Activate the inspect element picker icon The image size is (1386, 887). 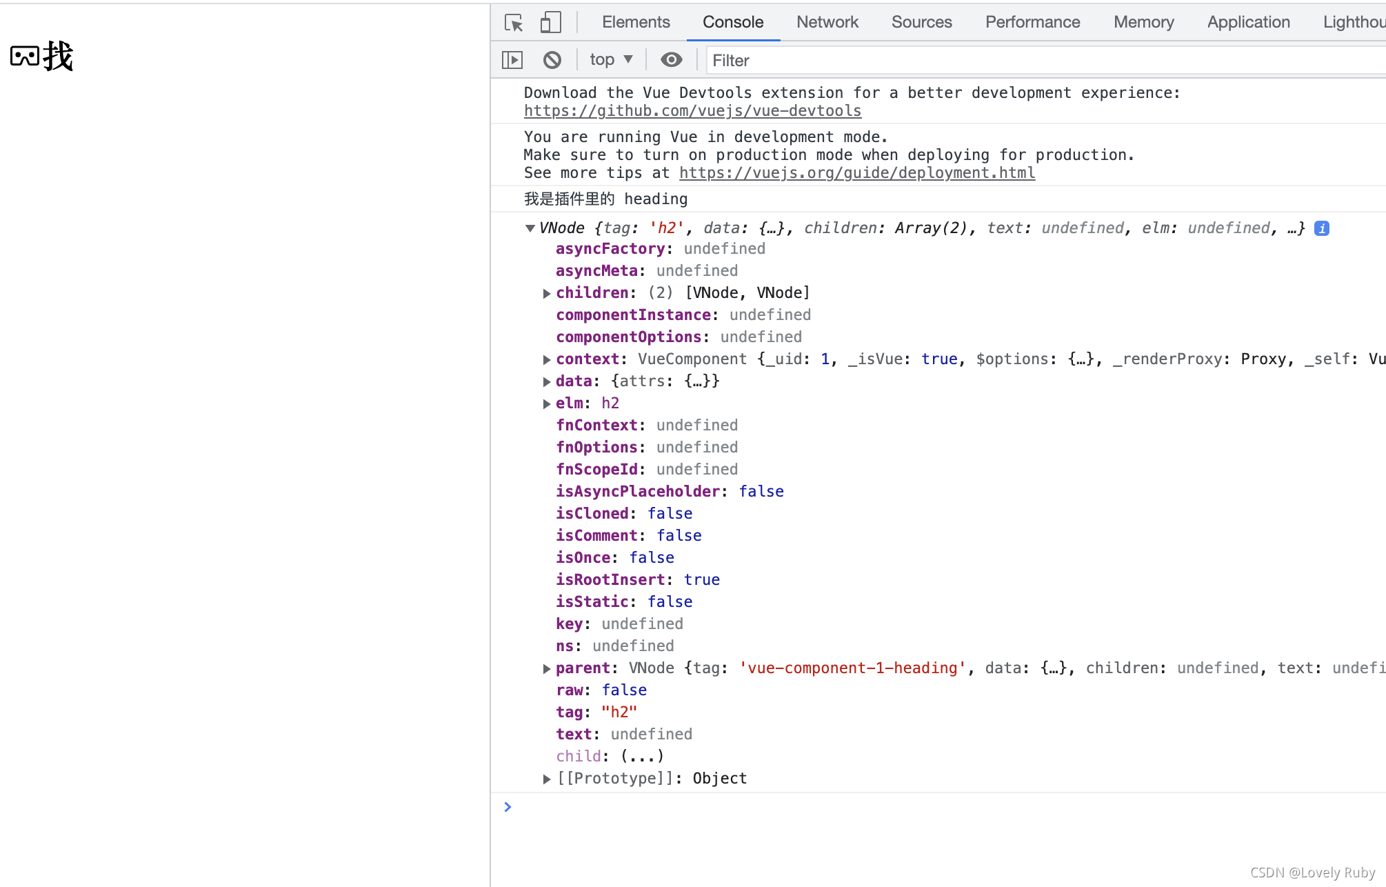[514, 23]
